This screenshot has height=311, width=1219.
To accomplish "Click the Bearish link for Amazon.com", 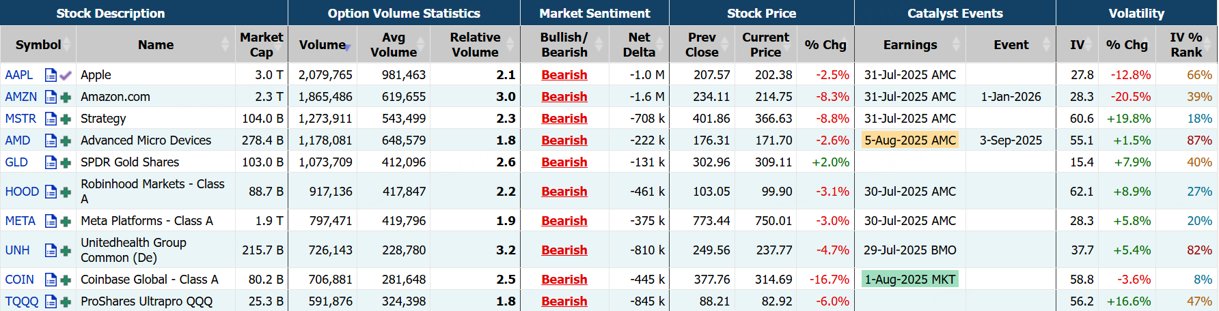I will 564,97.
